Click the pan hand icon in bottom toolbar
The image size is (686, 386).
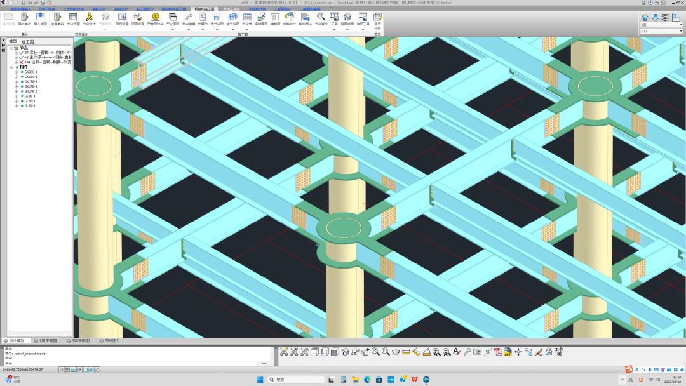tap(365, 352)
